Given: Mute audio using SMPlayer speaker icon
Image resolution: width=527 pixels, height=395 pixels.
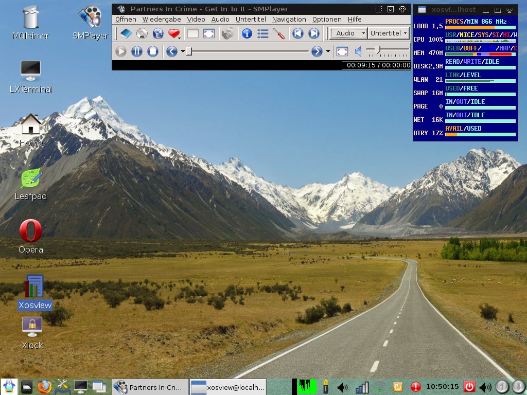Looking at the screenshot, I should point(358,51).
